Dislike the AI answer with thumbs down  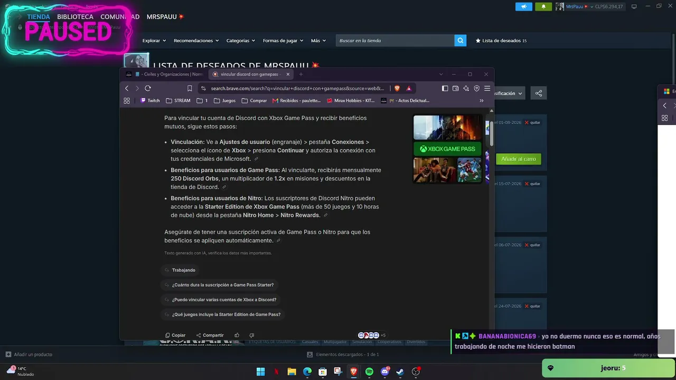click(251, 335)
